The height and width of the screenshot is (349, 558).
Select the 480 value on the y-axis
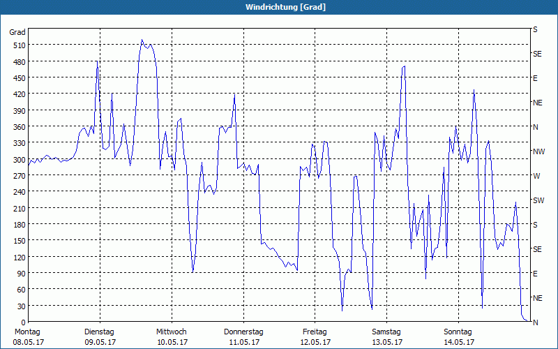[20, 62]
